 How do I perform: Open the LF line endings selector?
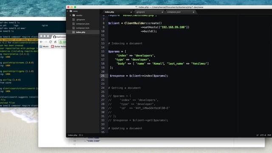(x=258, y=135)
